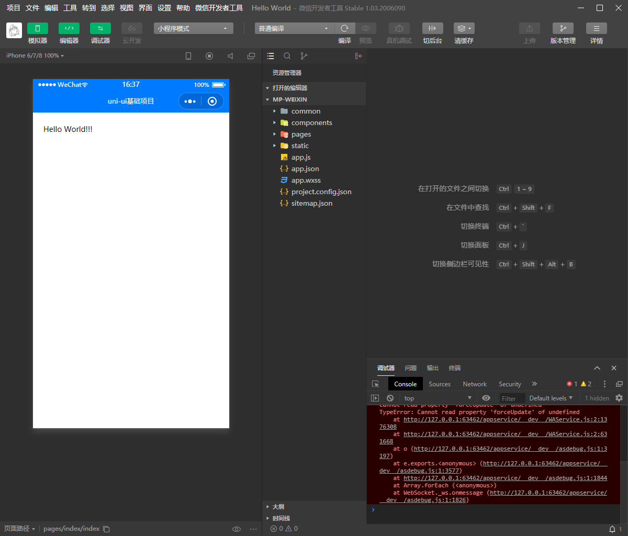This screenshot has width=628, height=536.
Task: Switch to the 问题 tab
Action: pyautogui.click(x=411, y=368)
